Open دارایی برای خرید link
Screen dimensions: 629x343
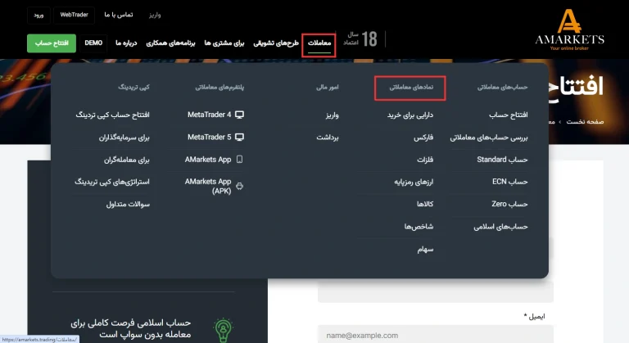410,115
